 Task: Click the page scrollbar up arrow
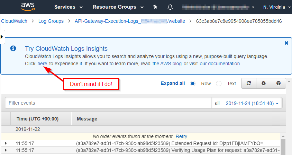coord(289,81)
